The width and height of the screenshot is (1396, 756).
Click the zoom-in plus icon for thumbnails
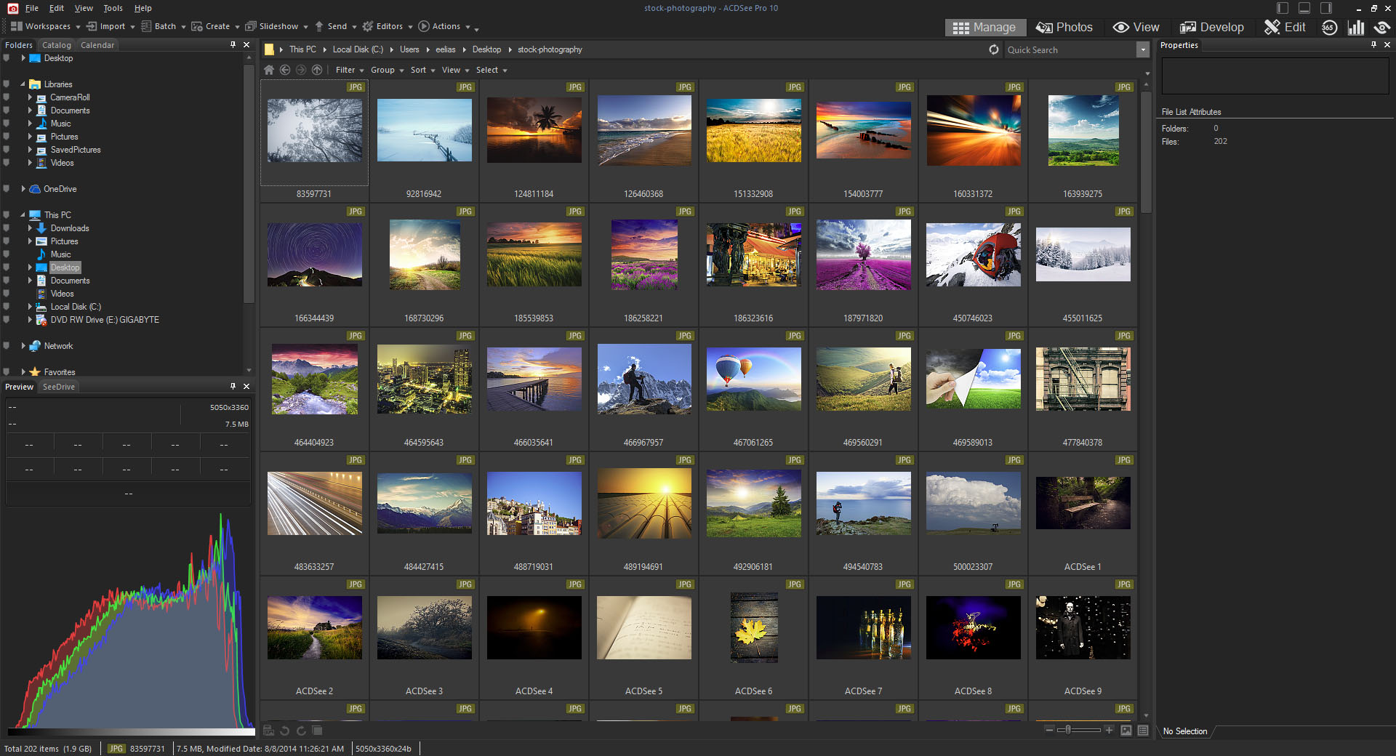1109,730
